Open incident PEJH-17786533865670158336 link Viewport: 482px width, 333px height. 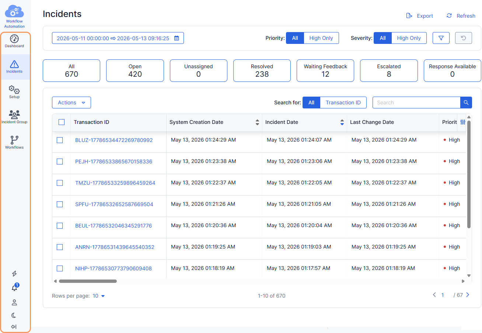pos(113,162)
